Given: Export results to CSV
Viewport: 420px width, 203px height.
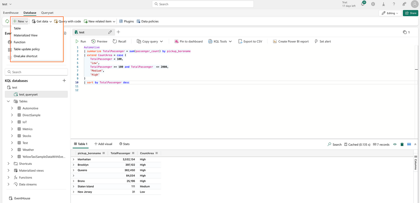Looking at the screenshot, I should 250,42.
